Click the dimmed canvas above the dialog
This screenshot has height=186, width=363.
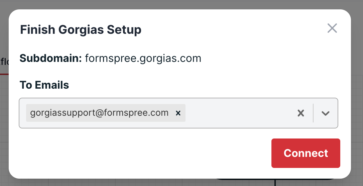coord(180,4)
